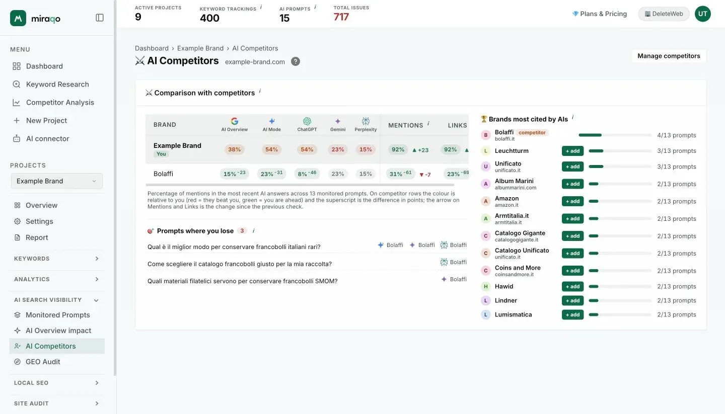Click prompt about catalogo francobolli giusto
Screen dimensions: 725x414
point(240,264)
